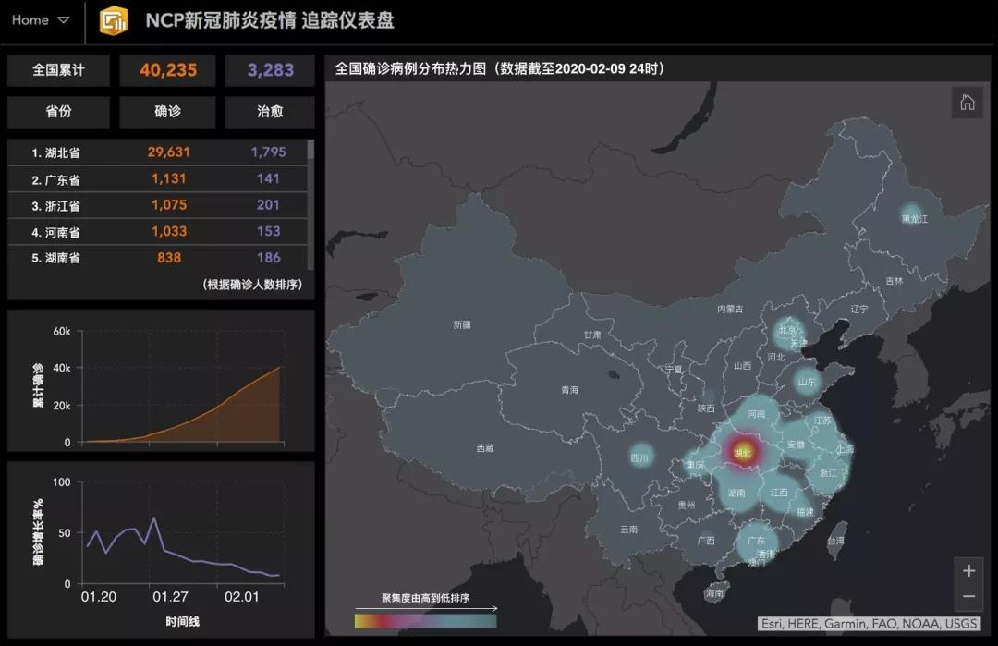Viewport: 998px width, 646px height.
Task: Click the 省份 column header
Action: click(58, 112)
